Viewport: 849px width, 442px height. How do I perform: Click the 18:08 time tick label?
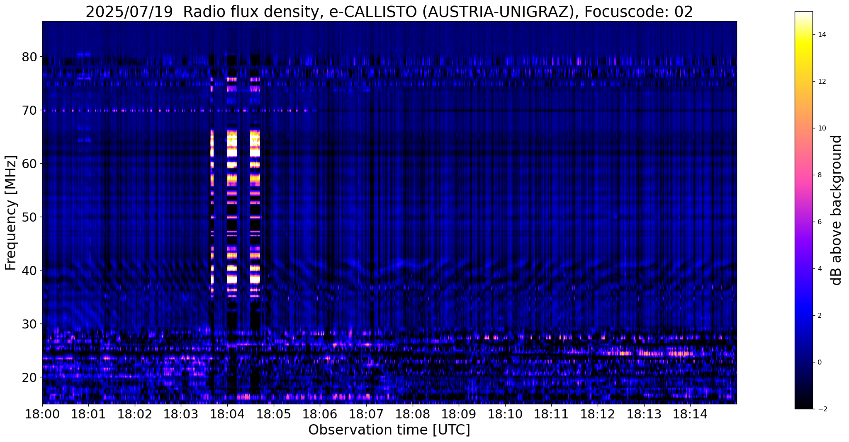(413, 414)
